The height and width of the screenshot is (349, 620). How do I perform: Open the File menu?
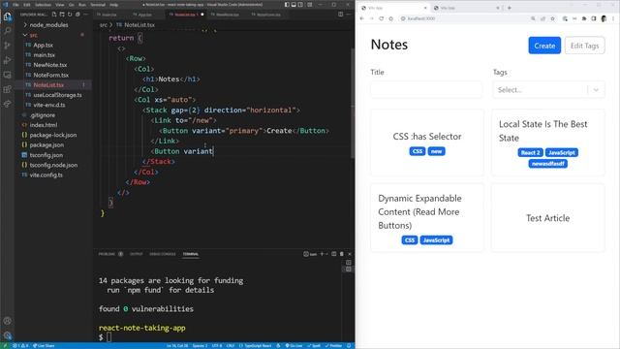pyautogui.click(x=15, y=5)
